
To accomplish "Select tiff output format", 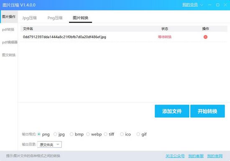I will pyautogui.click(x=105, y=134).
